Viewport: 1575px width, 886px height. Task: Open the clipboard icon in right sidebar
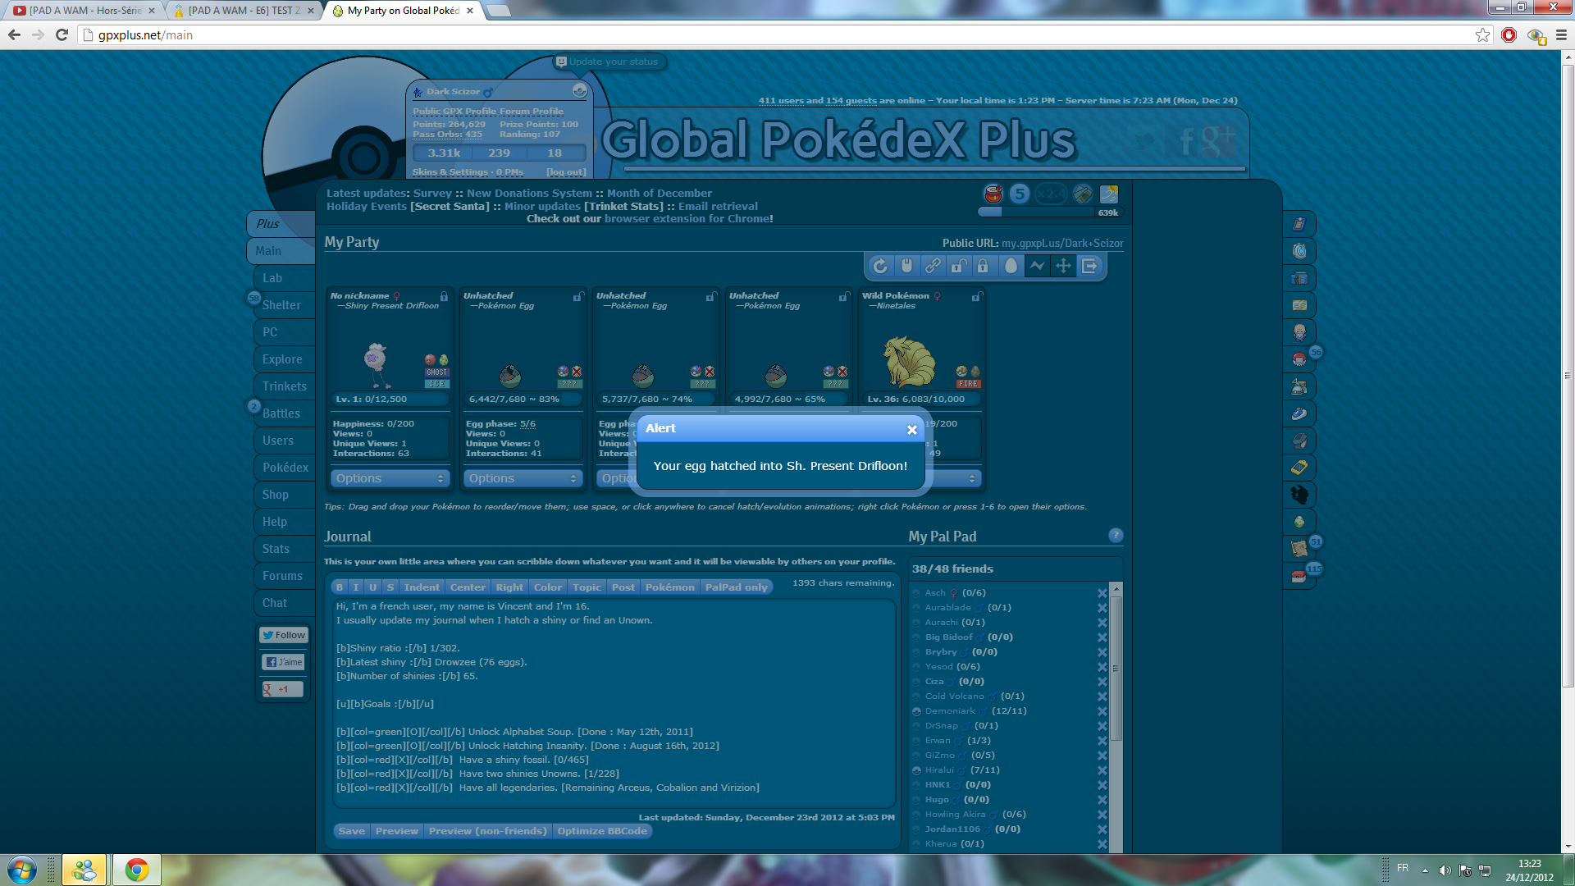tap(1299, 224)
